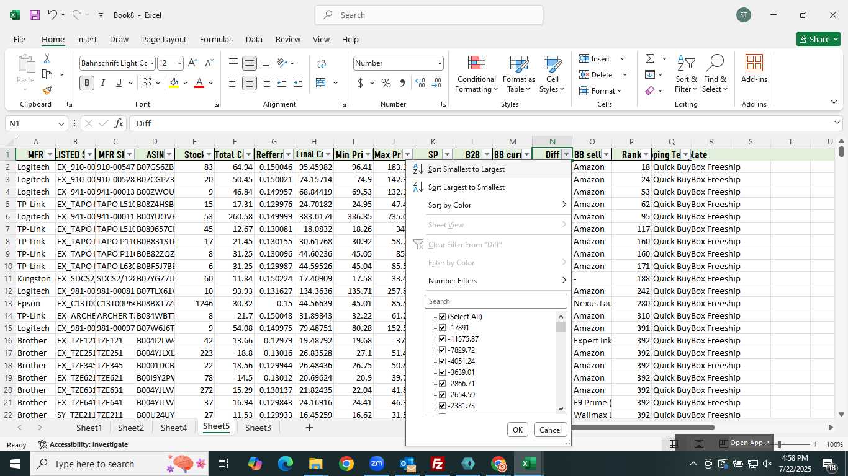848x476 pixels.
Task: Click the Format Painter brush icon
Action: (x=47, y=90)
